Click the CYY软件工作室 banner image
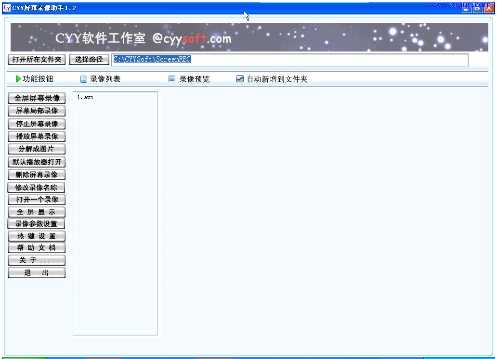Screen dimensions: 497x359 tap(249, 38)
